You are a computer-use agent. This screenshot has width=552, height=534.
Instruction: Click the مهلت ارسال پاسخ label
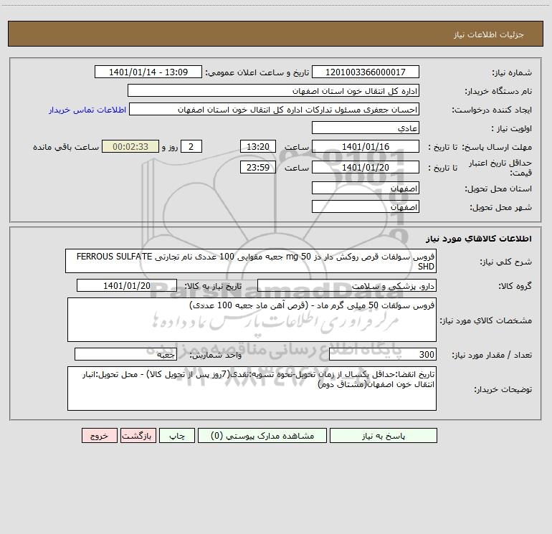[x=497, y=147]
